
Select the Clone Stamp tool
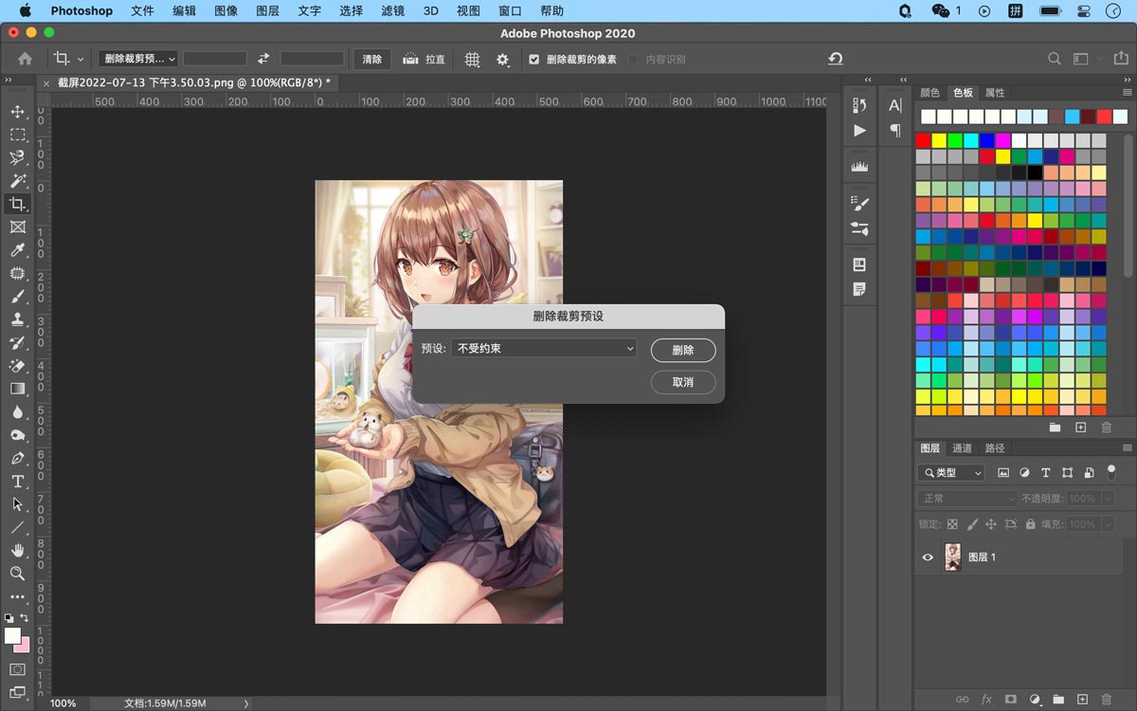[x=17, y=319]
